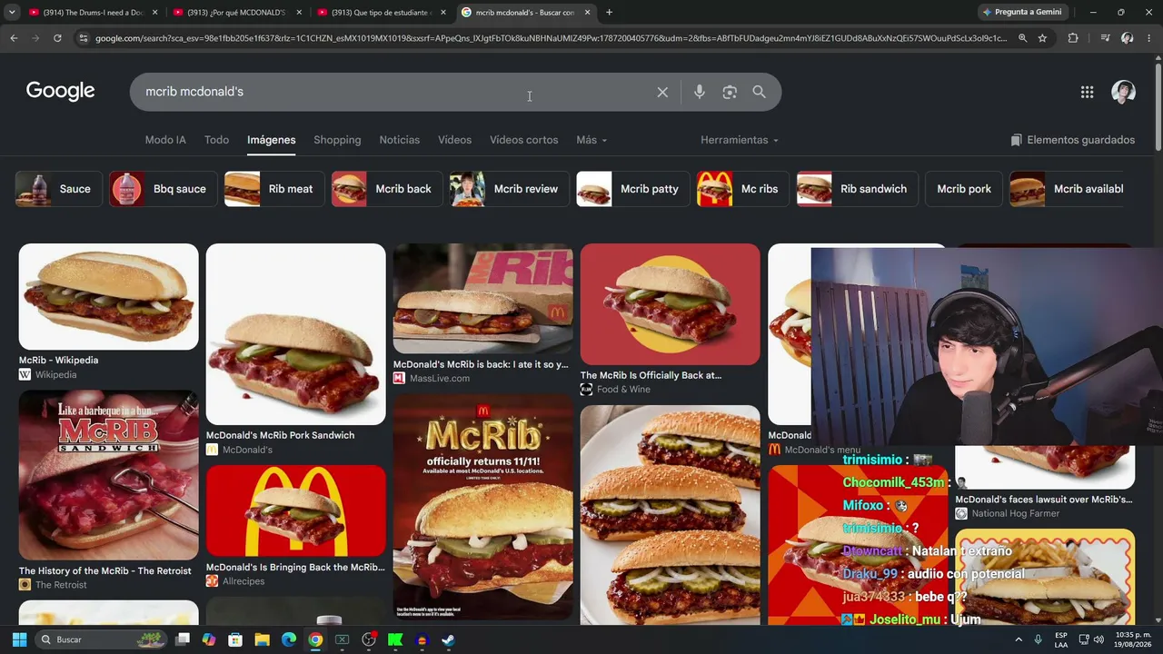The image size is (1163, 654).
Task: Switch to the Shopping tab
Action: click(x=337, y=140)
